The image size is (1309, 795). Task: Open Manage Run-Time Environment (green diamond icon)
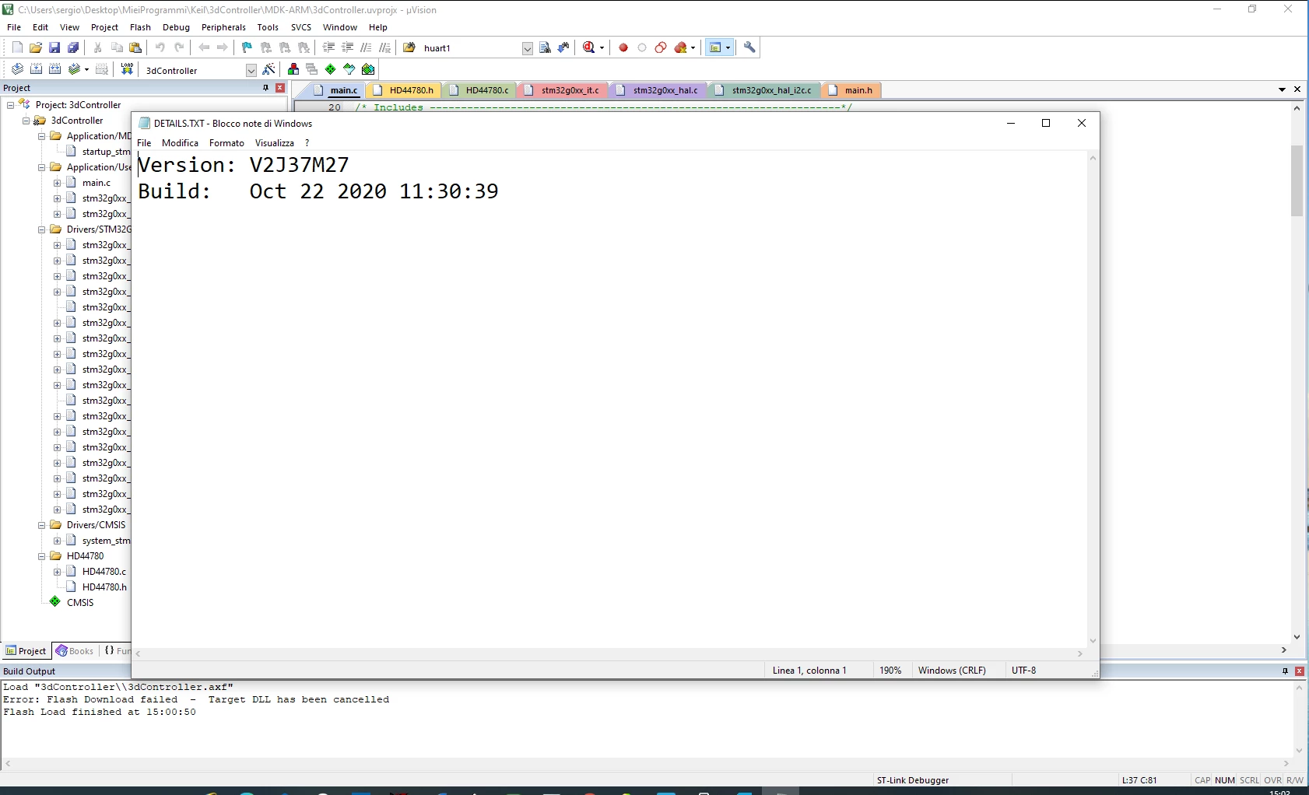coord(331,69)
